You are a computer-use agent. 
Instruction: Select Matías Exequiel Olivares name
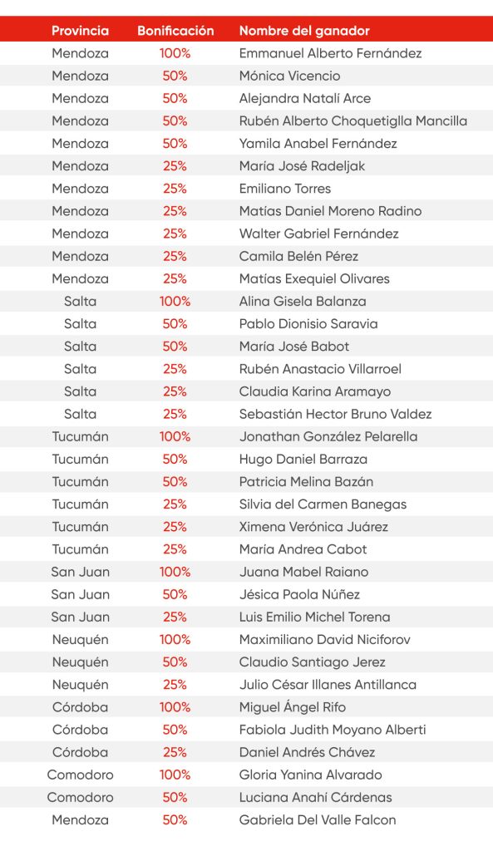tap(314, 279)
